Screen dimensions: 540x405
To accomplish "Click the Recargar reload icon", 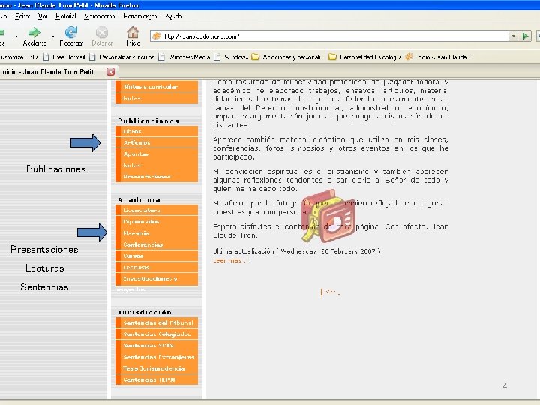I will coord(71,32).
